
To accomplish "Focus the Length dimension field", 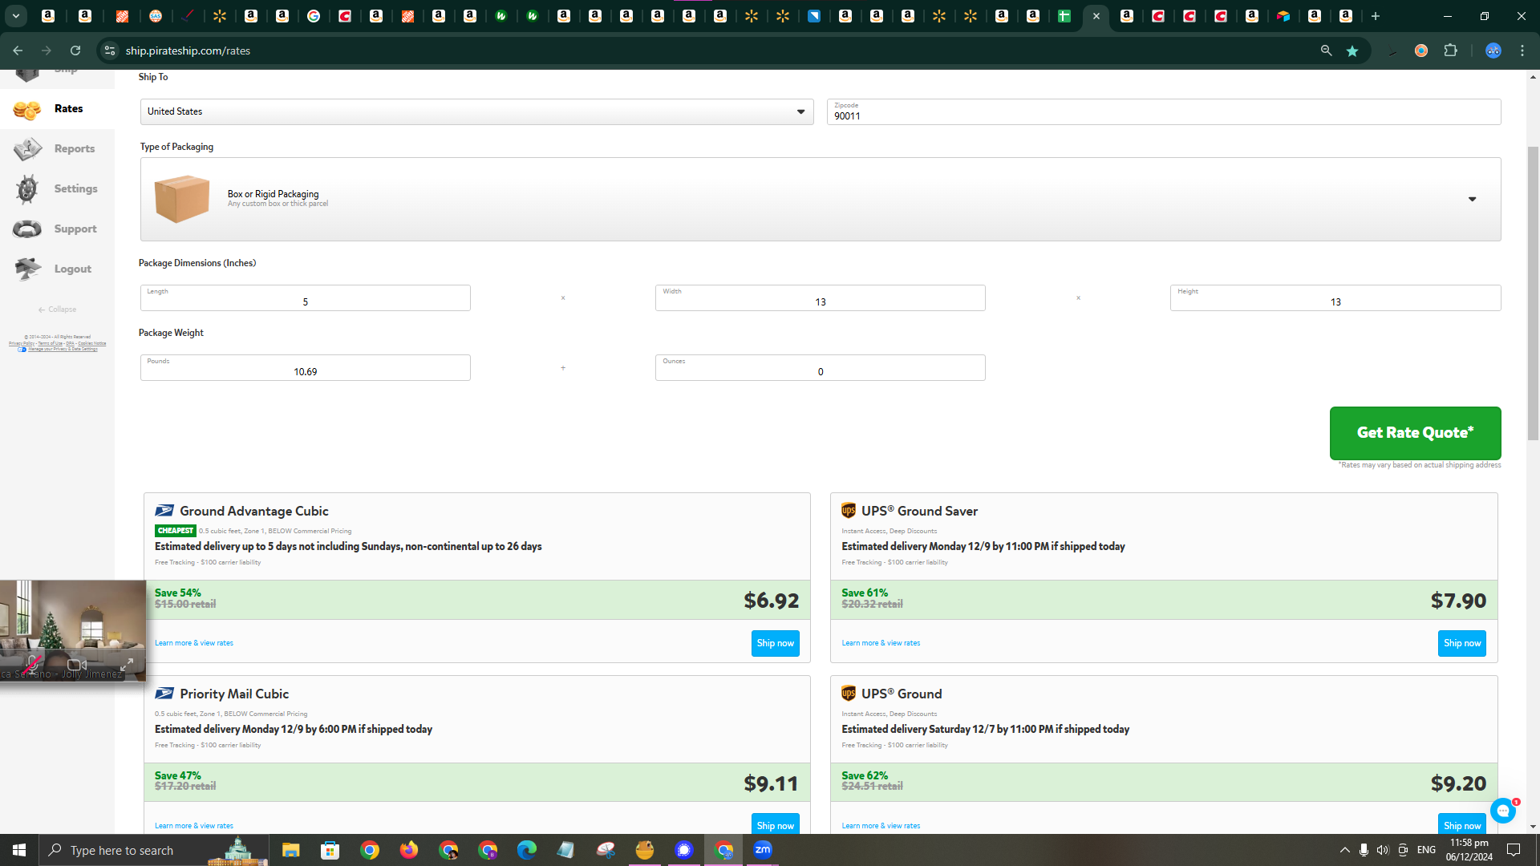I will coord(305,297).
